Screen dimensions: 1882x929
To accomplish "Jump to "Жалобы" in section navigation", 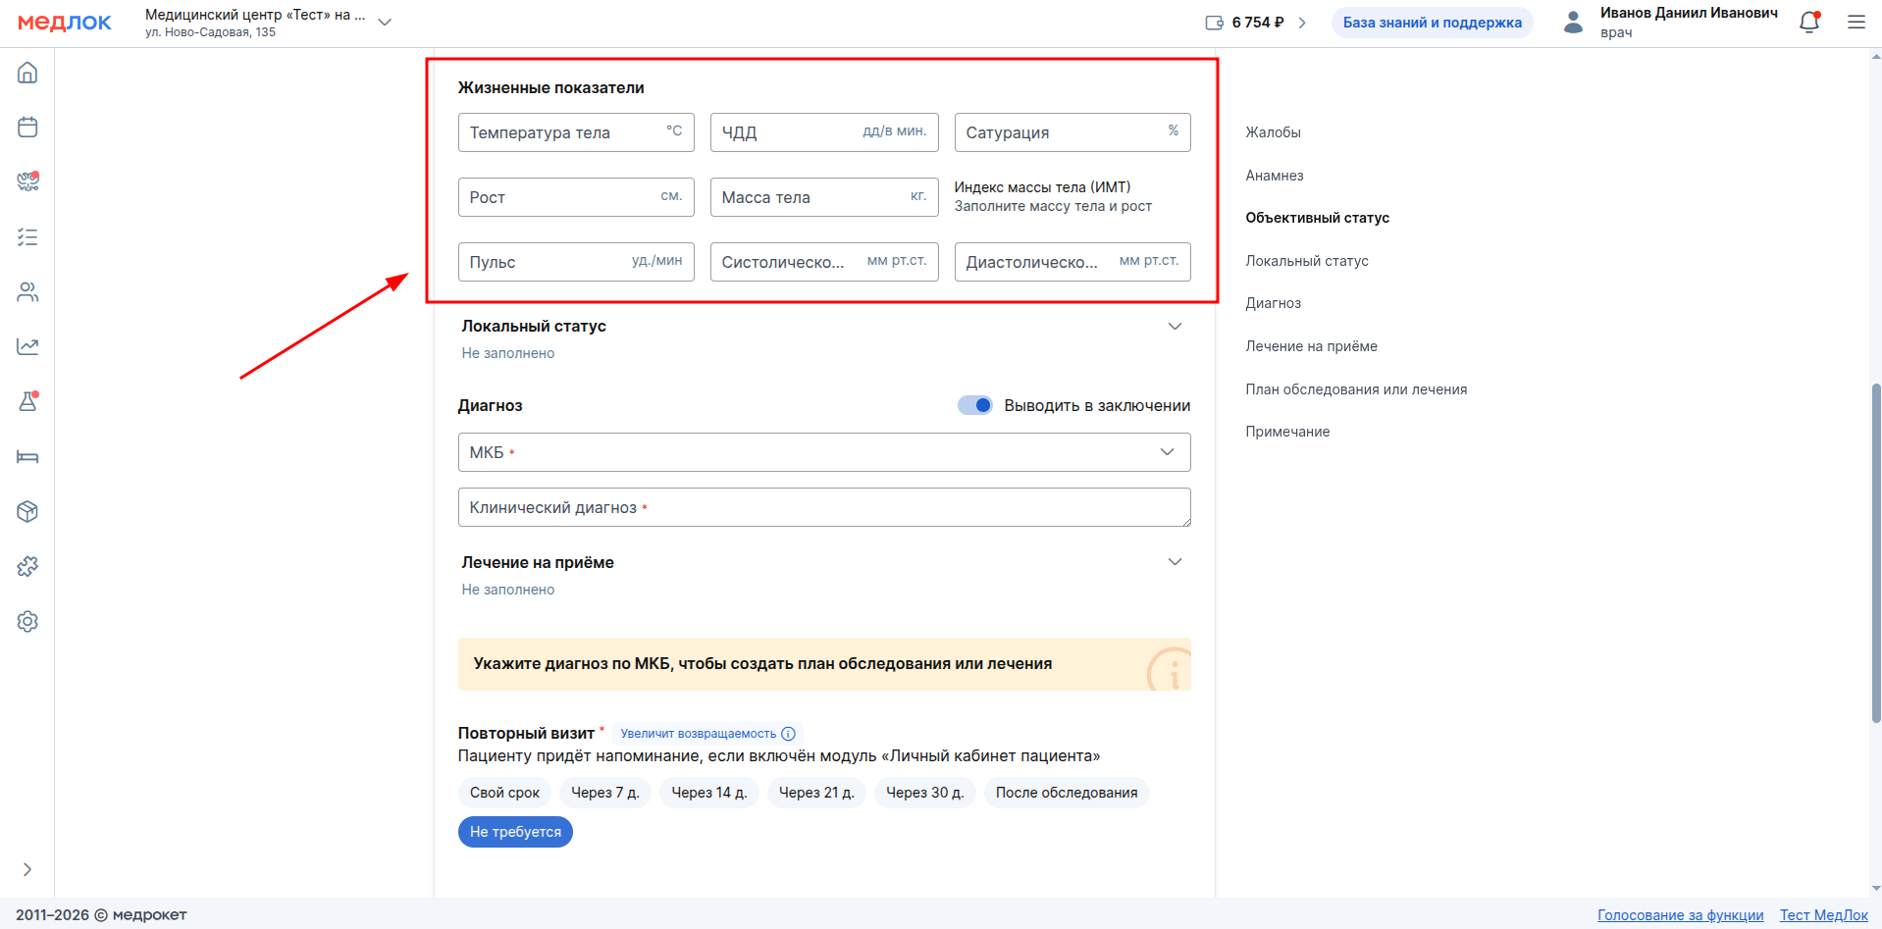I will [x=1273, y=132].
